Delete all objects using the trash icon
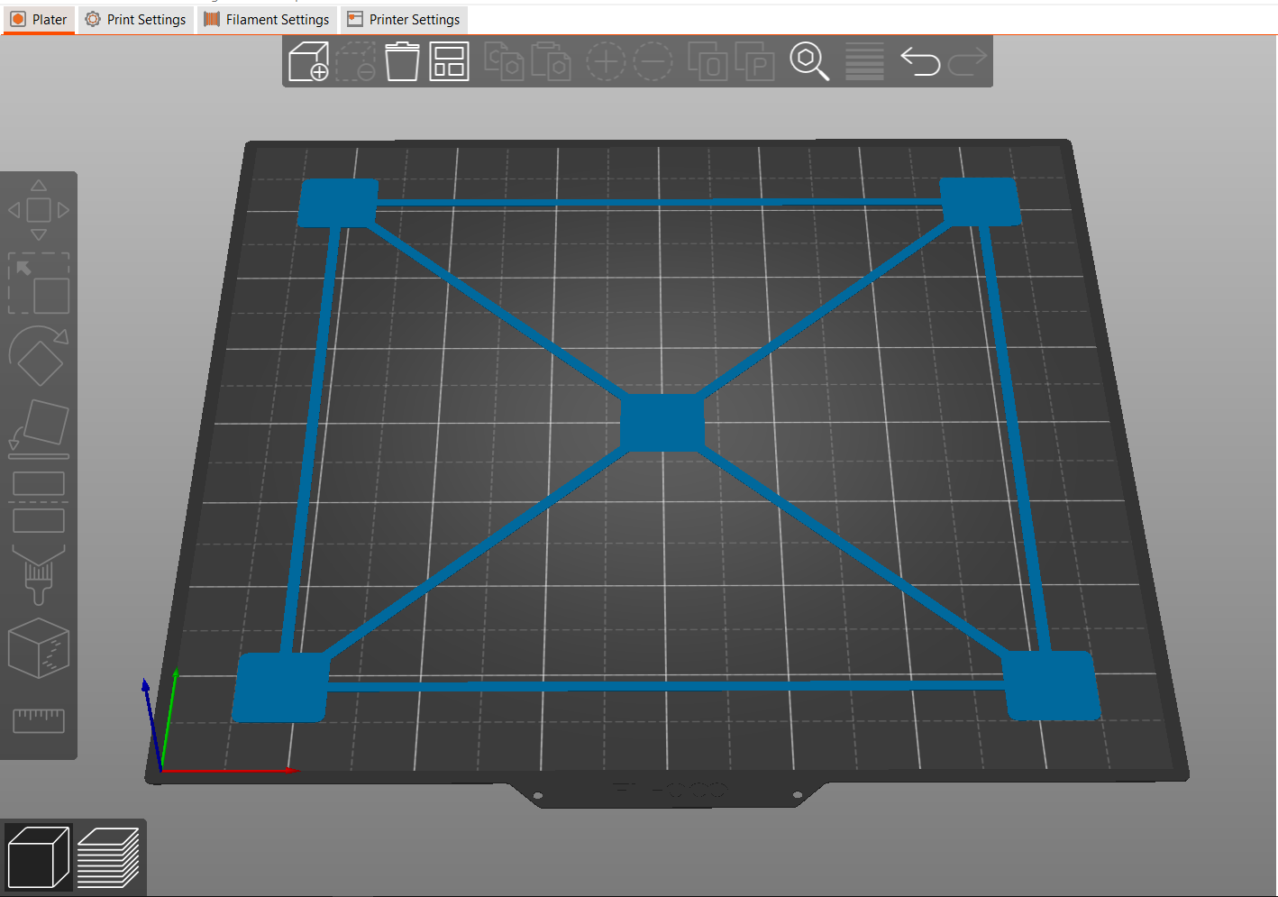The width and height of the screenshot is (1278, 897). click(x=402, y=61)
